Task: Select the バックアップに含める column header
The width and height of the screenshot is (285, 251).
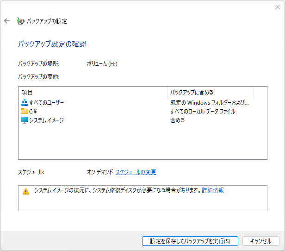Action: (211, 93)
